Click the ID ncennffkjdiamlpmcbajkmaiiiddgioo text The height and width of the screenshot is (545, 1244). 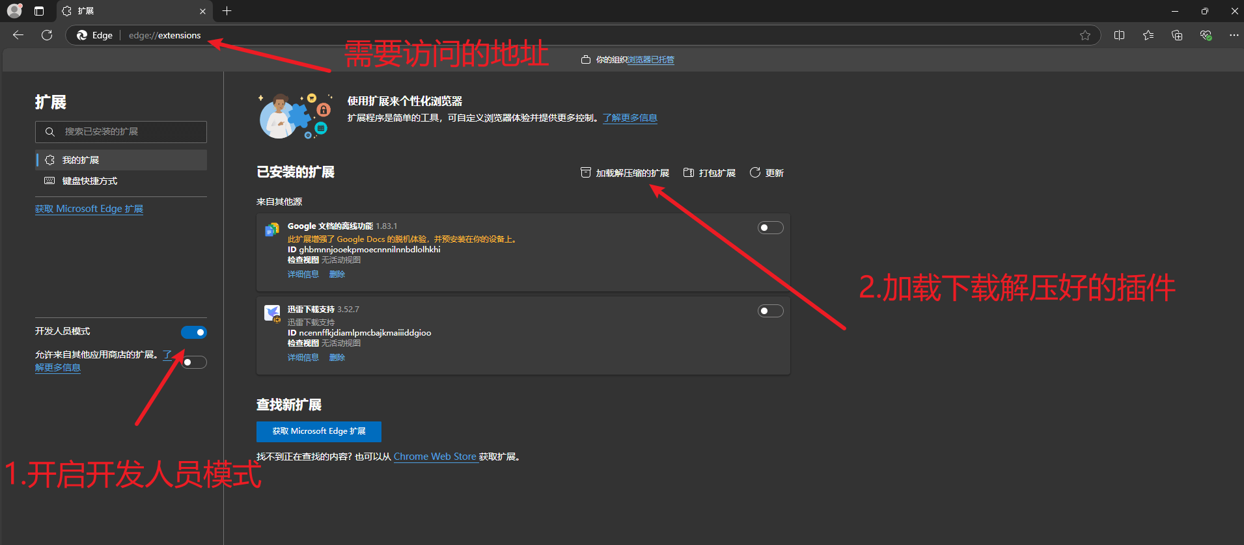pos(359,333)
